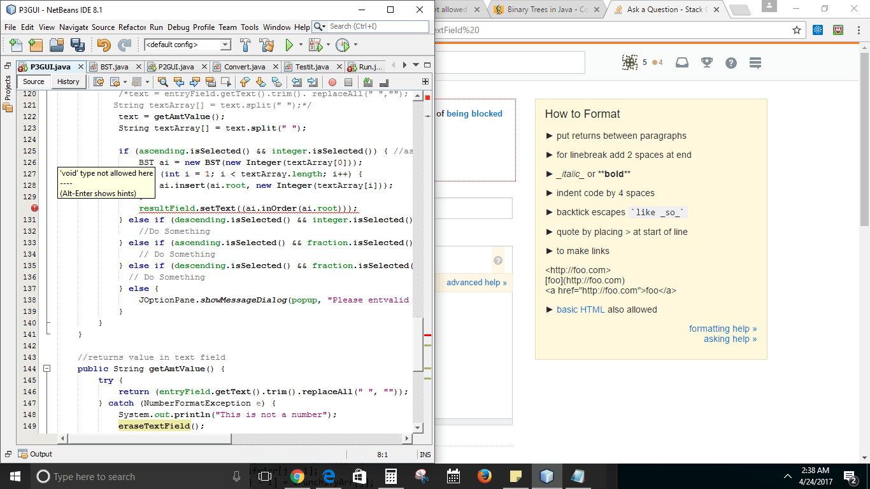Switch to the History view of P3GUI.java
This screenshot has height=489, width=870.
68,81
